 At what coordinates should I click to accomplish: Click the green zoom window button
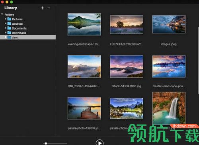[12, 2]
